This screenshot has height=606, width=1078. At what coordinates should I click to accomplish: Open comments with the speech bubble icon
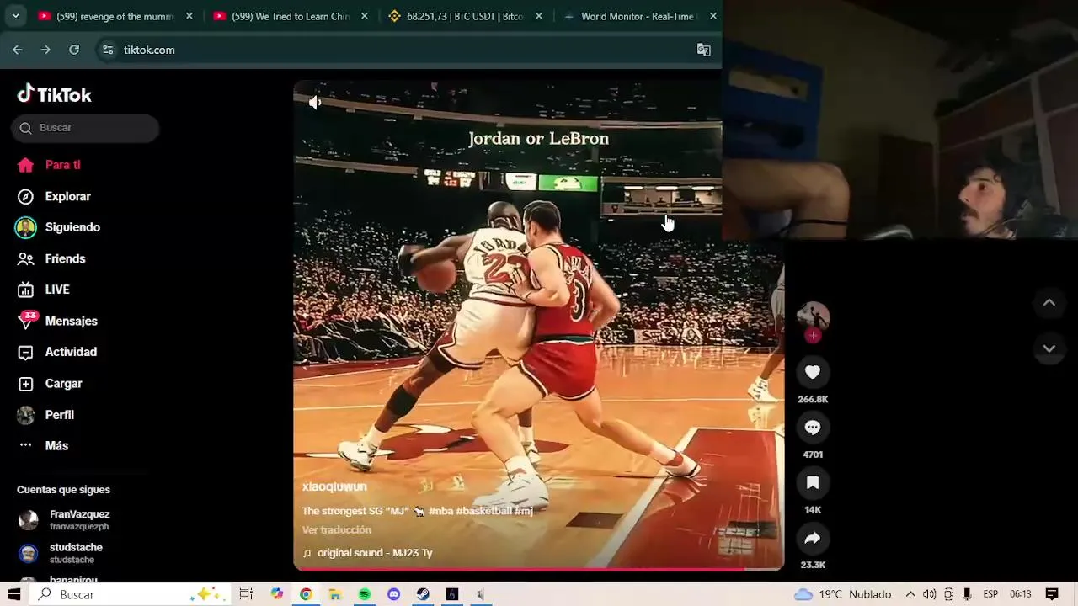pos(813,428)
